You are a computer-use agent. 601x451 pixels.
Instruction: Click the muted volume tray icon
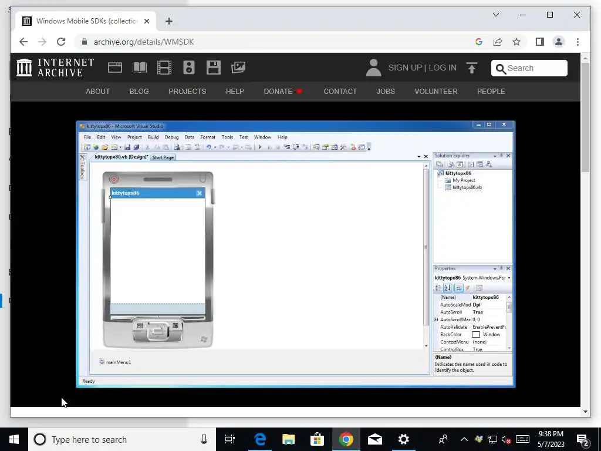tap(507, 439)
